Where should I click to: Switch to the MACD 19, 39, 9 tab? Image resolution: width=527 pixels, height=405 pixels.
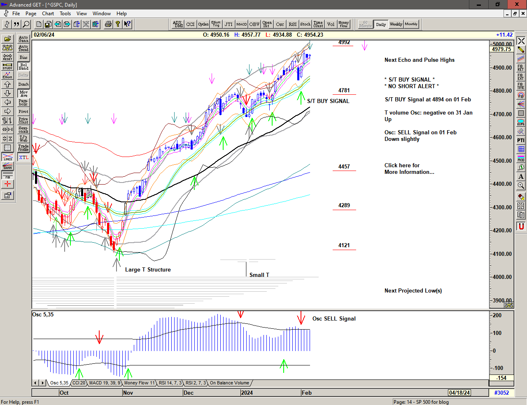pyautogui.click(x=105, y=383)
